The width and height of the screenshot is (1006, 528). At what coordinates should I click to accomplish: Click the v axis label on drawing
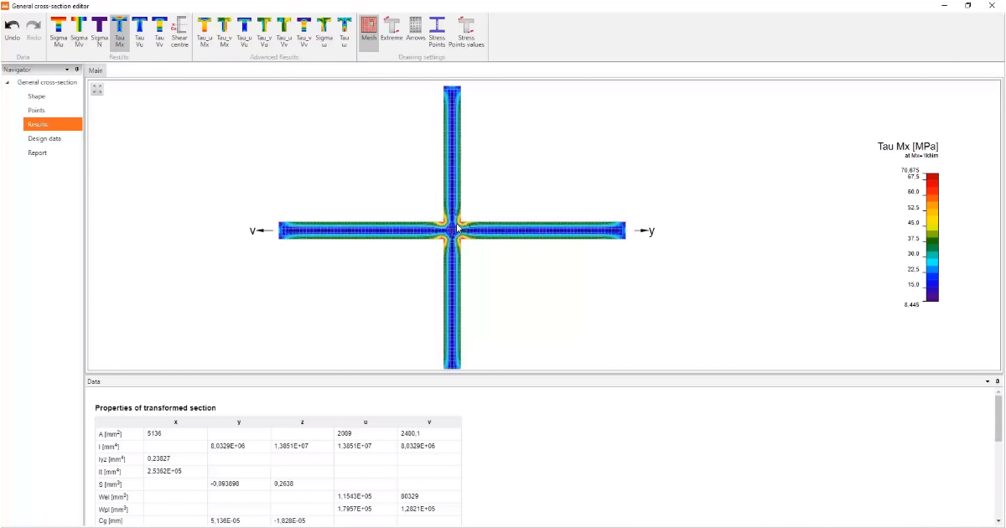click(252, 230)
